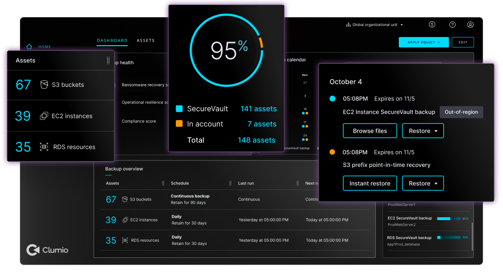Click the EC2 SecureVault backup progress bar

click(x=448, y=219)
